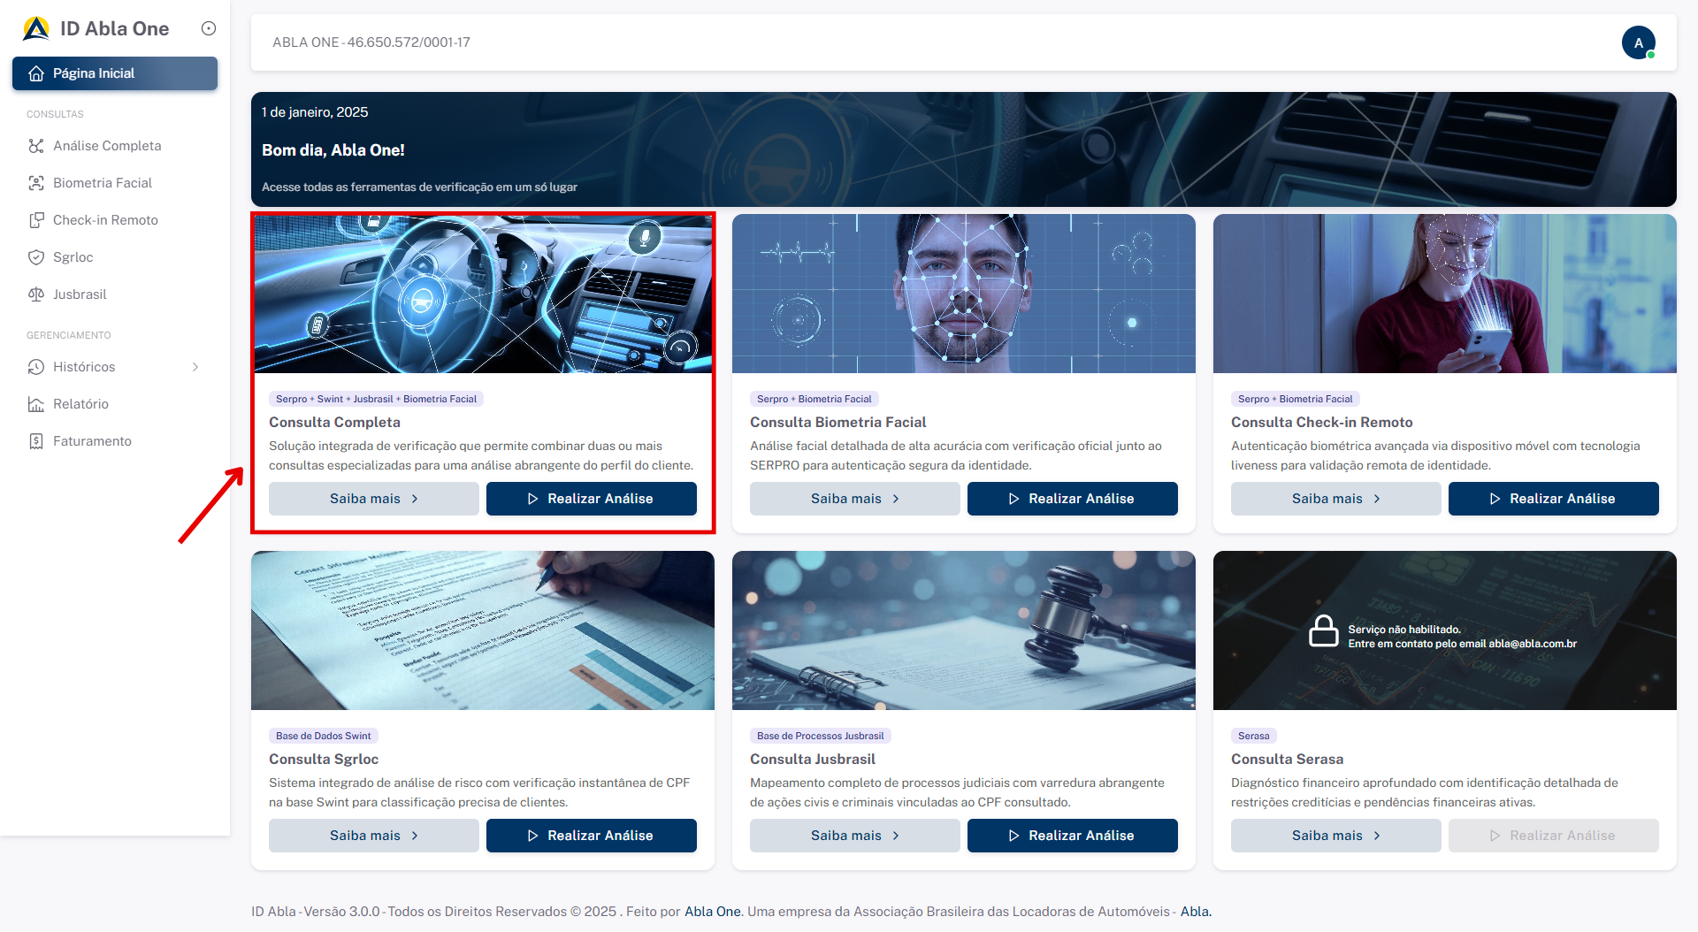This screenshot has width=1698, height=932.
Task: Click the ID Abla One logo icon
Action: (x=36, y=28)
